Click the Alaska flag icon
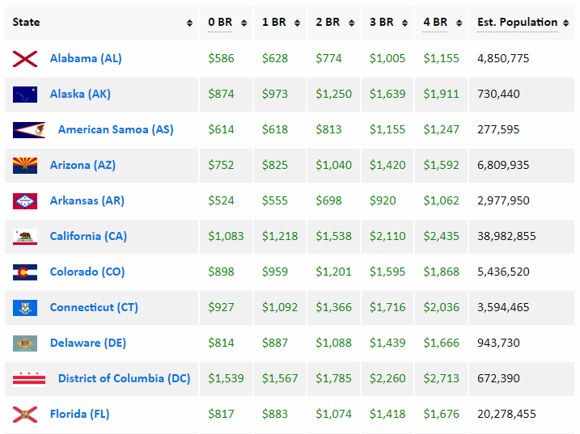The height and width of the screenshot is (434, 580). tap(25, 94)
